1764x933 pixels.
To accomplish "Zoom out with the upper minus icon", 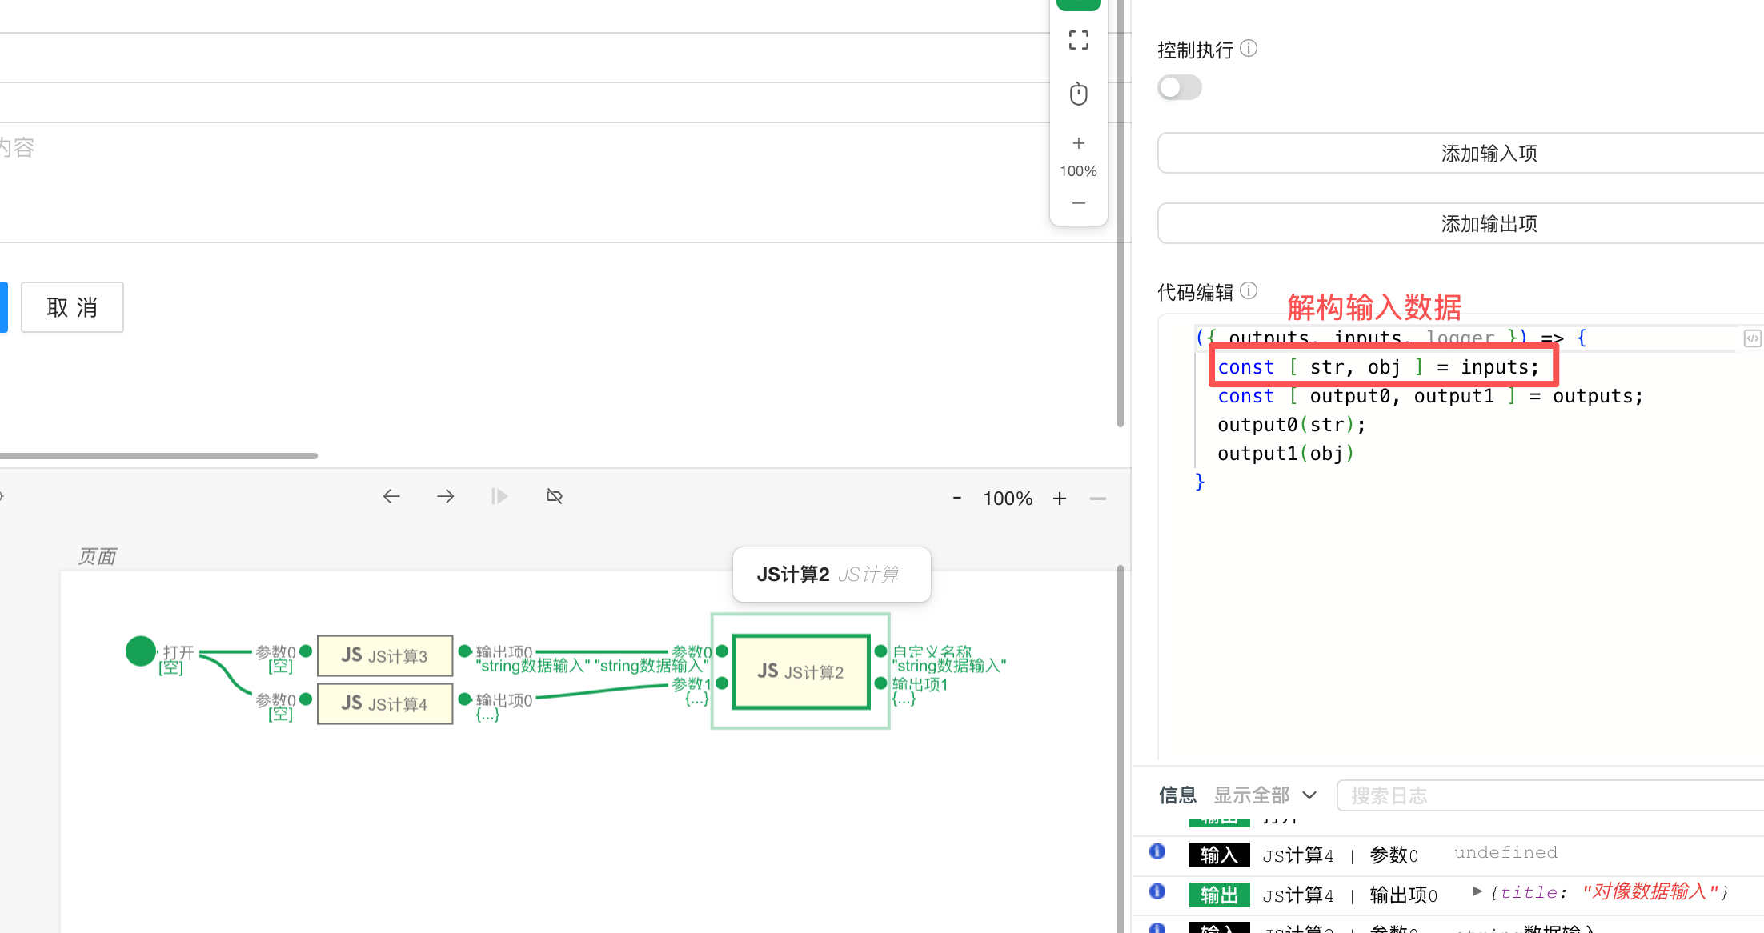I will pos(1078,203).
